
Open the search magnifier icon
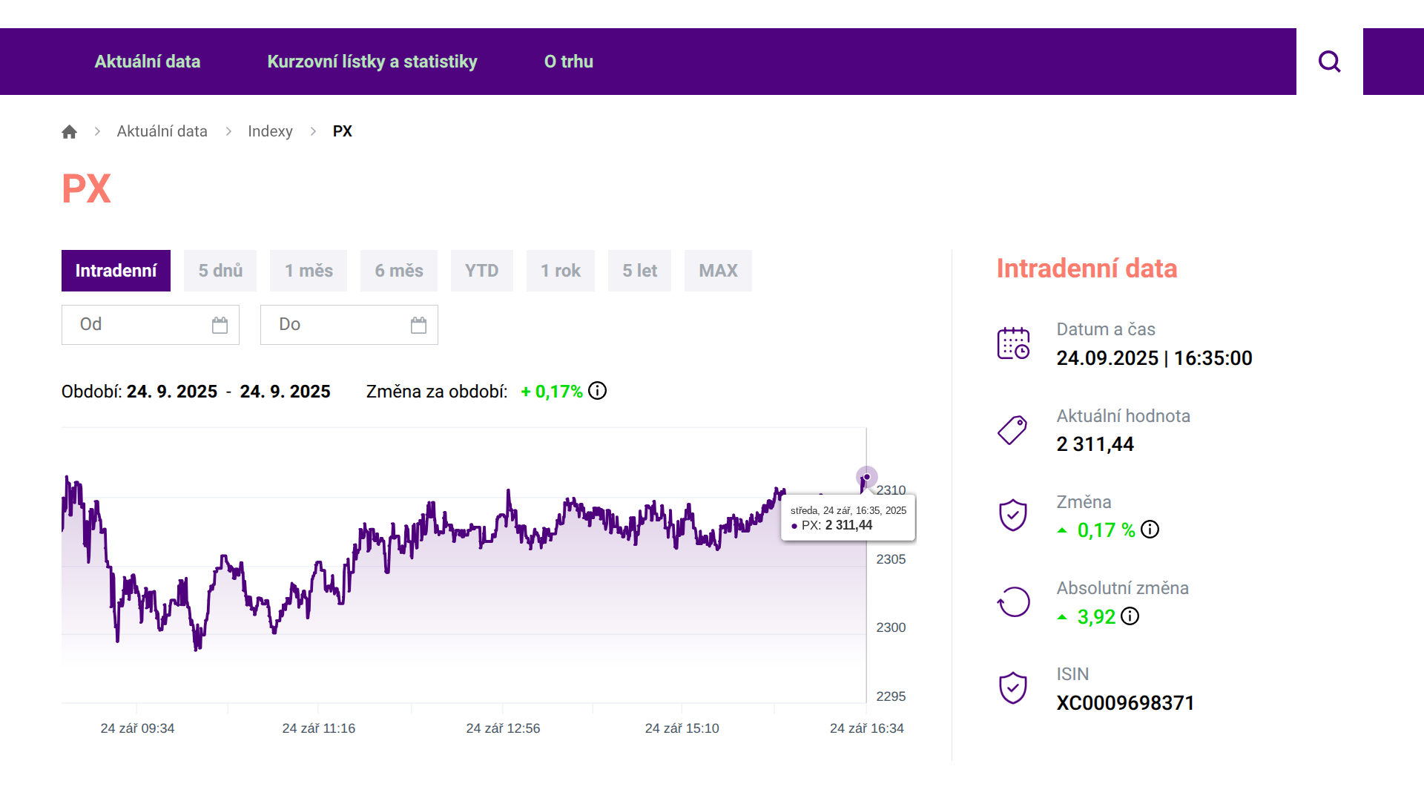(x=1329, y=62)
